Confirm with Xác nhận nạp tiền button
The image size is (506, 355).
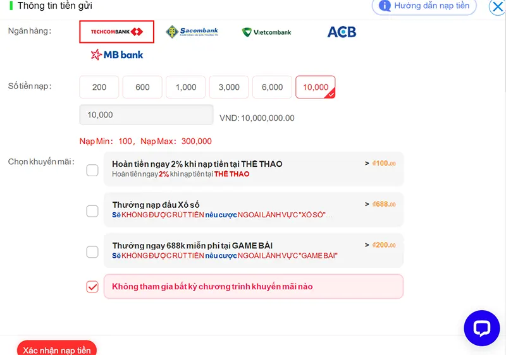coord(57,349)
